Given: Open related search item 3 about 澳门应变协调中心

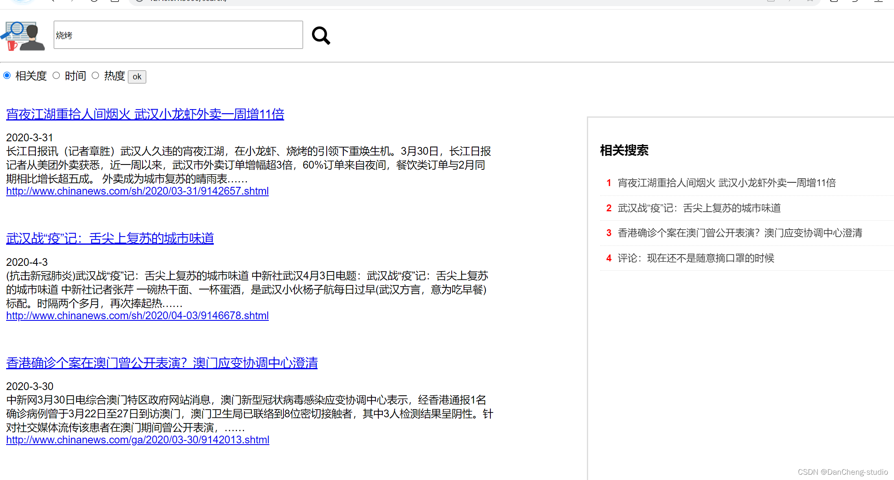Looking at the screenshot, I should [x=740, y=233].
